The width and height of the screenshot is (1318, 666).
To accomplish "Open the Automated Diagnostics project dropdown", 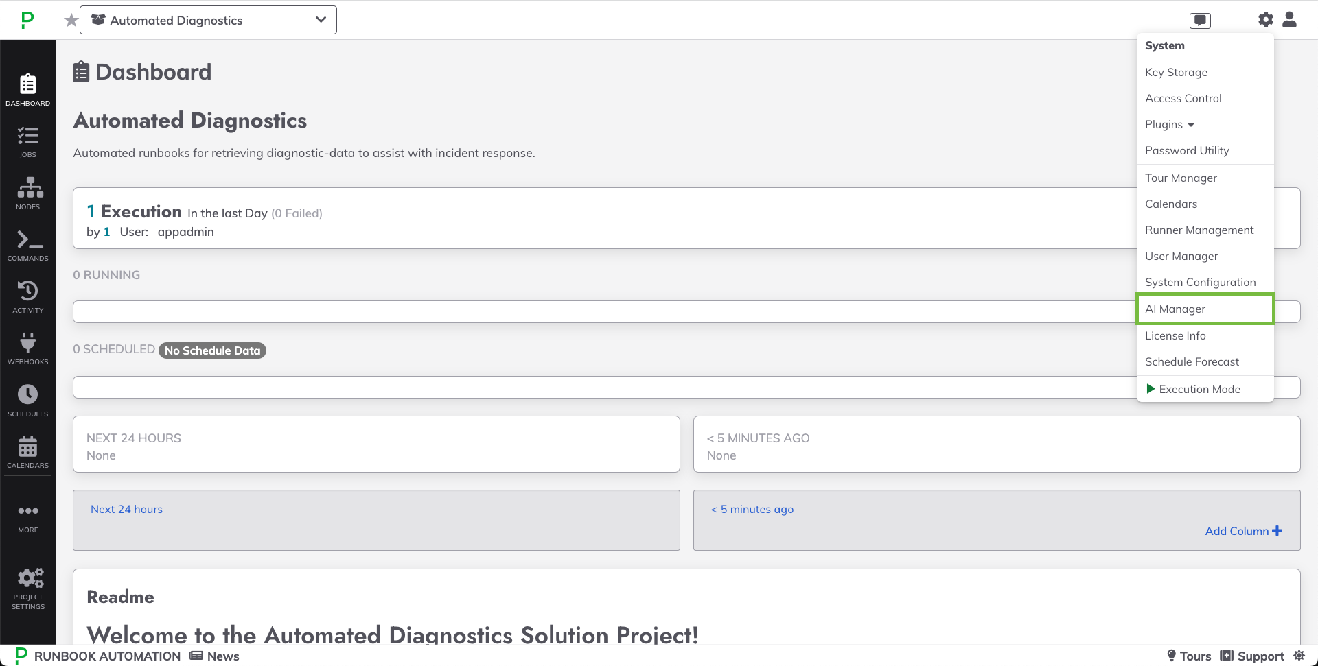I will [208, 21].
